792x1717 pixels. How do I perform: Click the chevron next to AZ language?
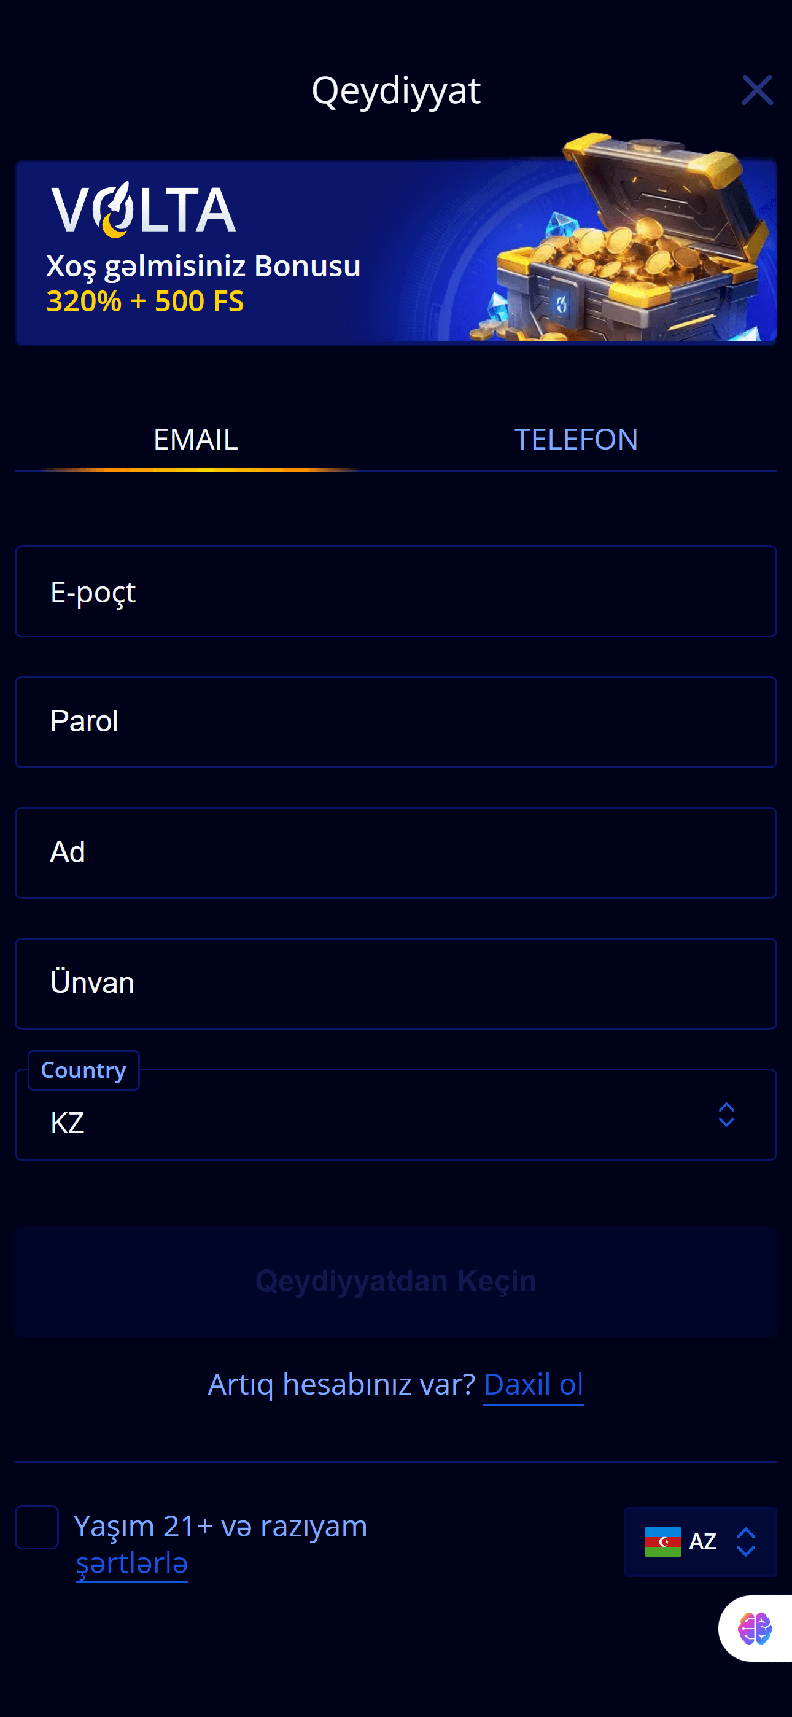[x=748, y=1541]
